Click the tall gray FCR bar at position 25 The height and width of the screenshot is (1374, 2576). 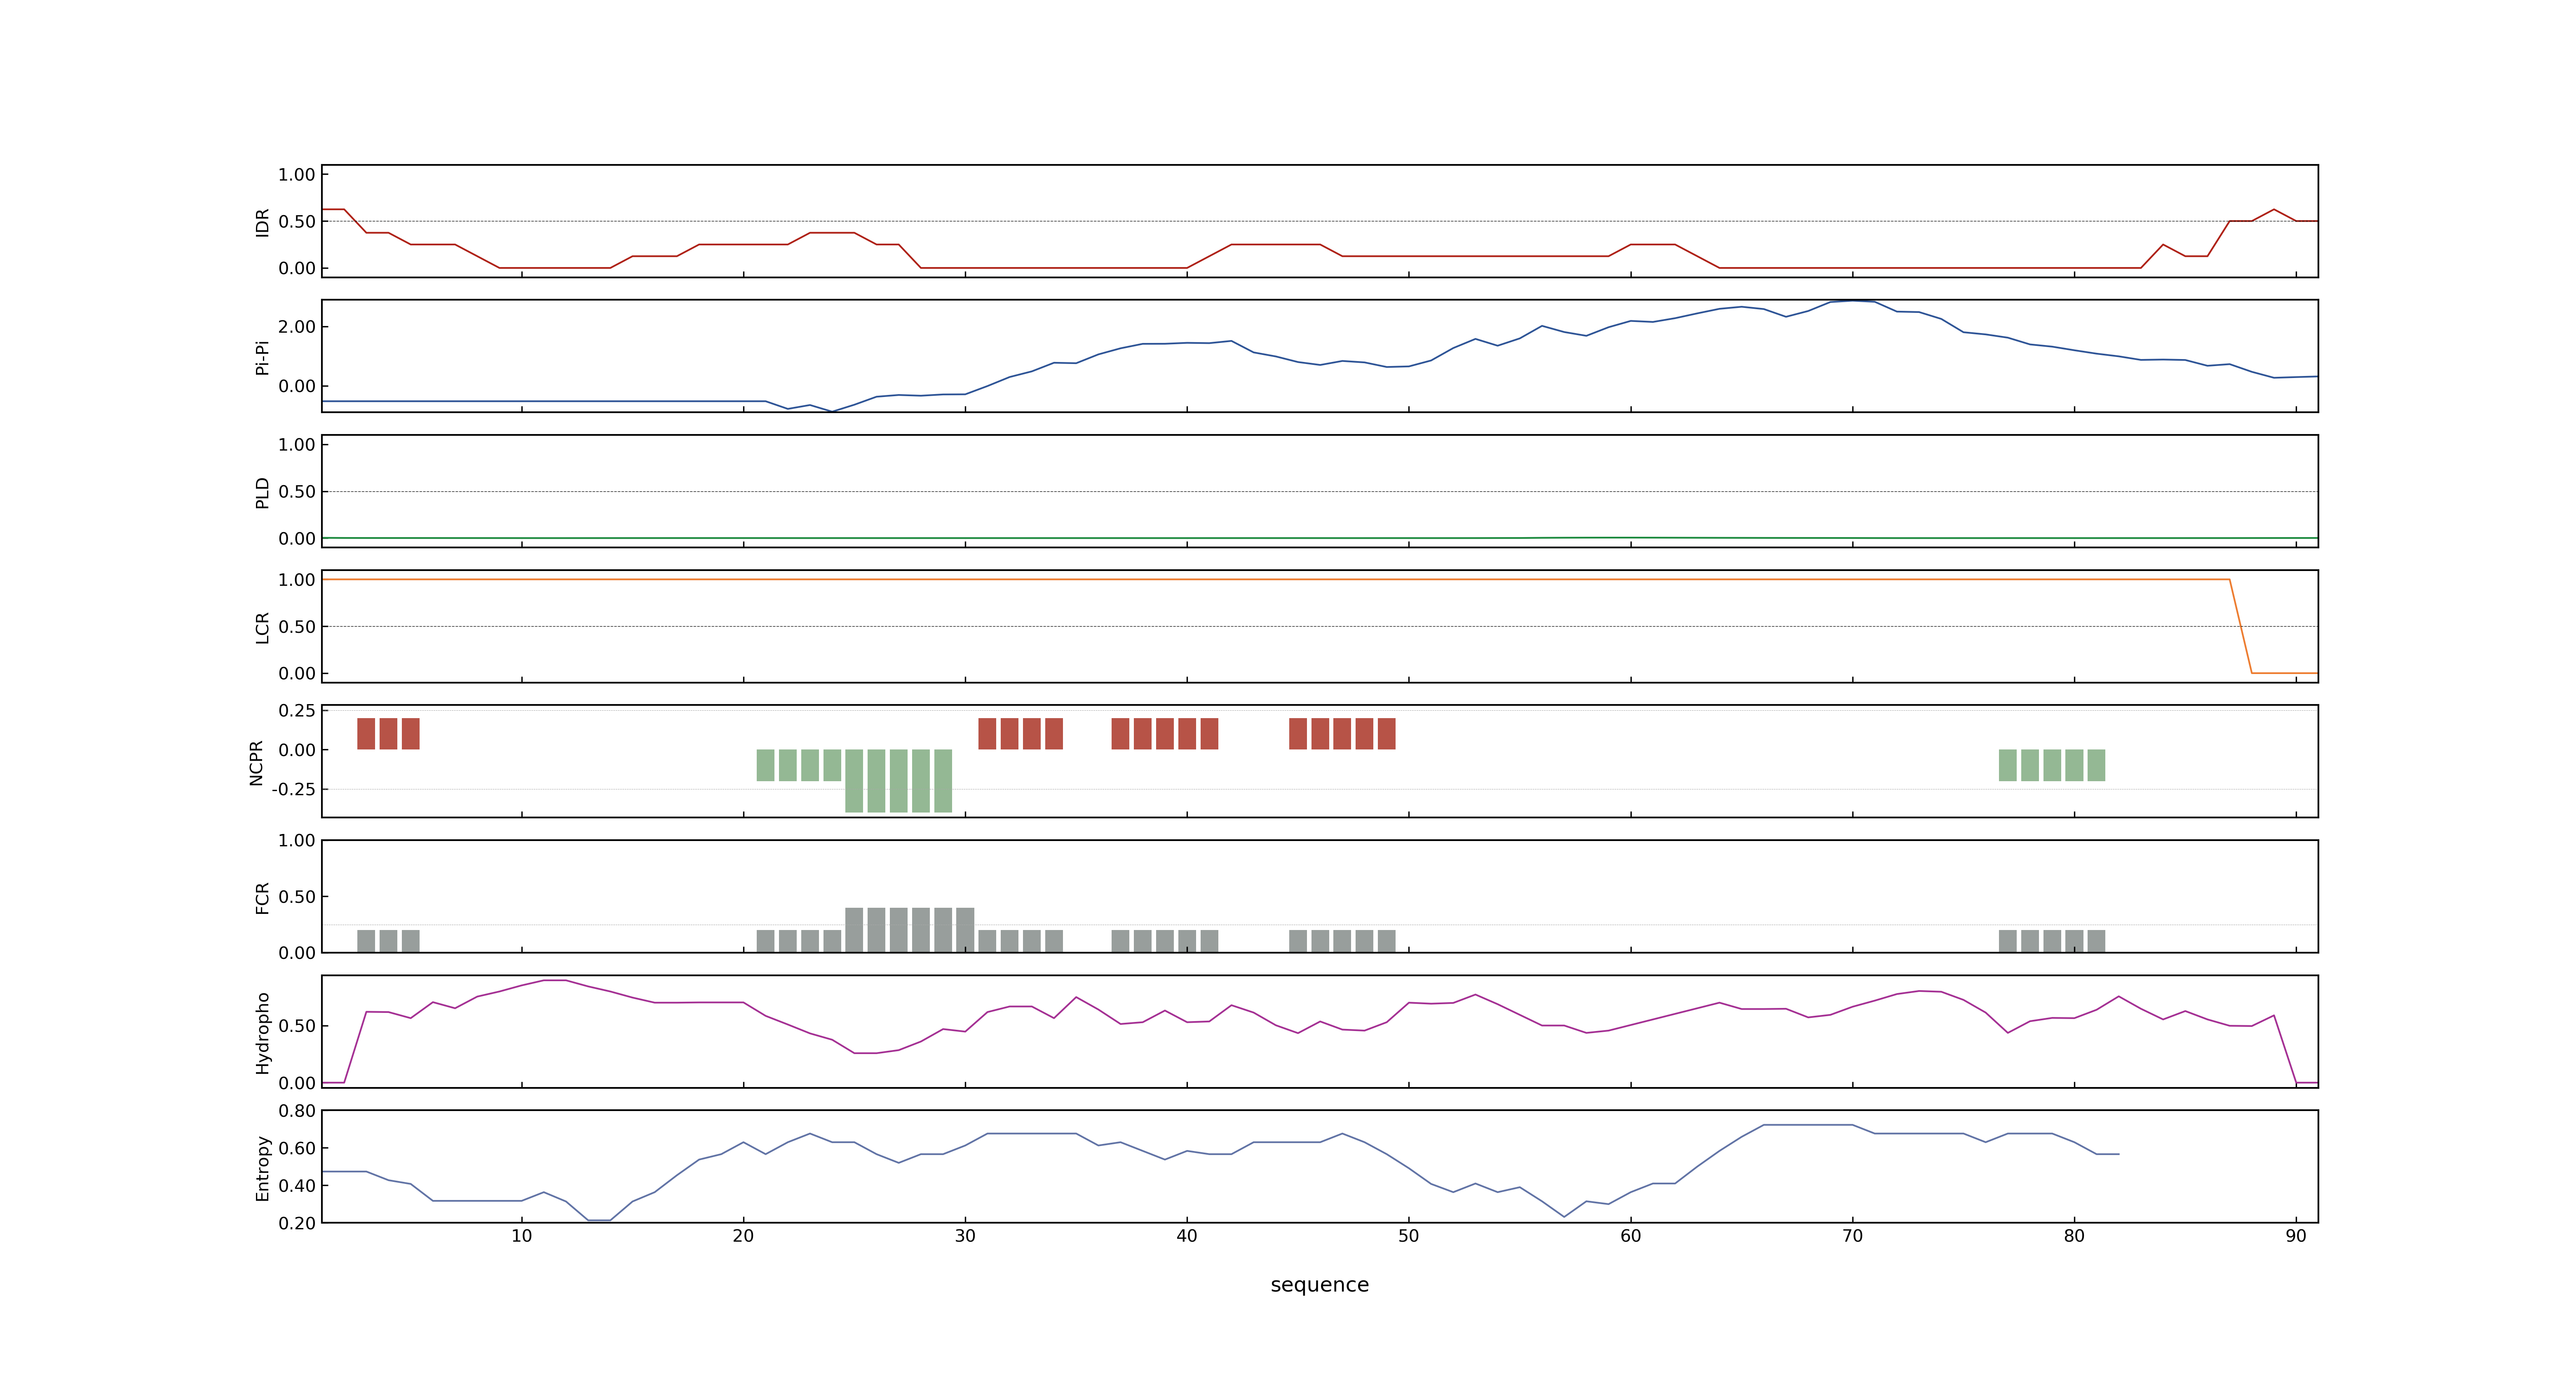click(x=854, y=930)
